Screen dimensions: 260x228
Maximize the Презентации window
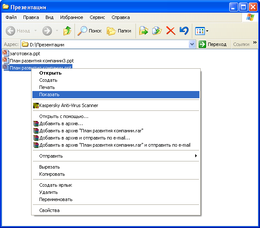coord(243,7)
